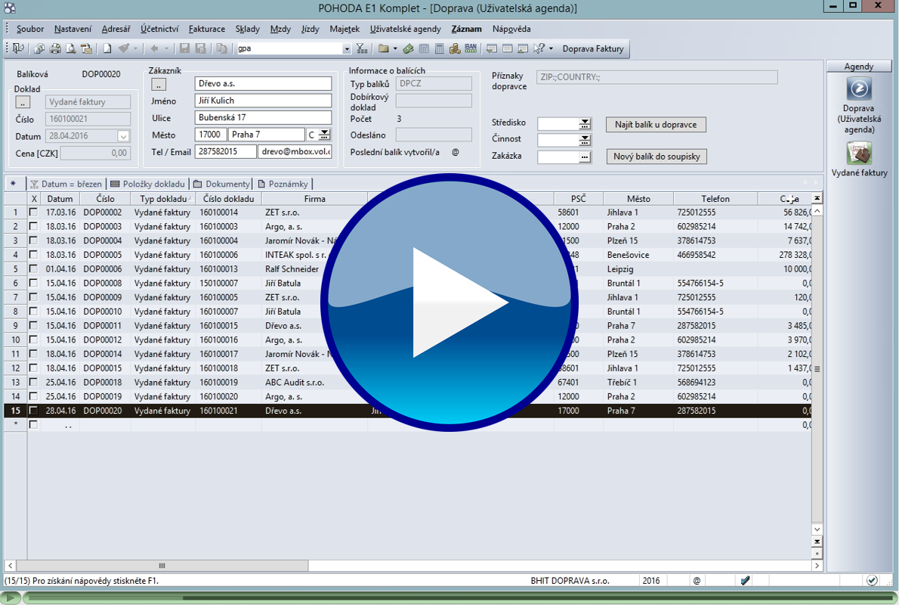
Task: Open the Město country selector after C
Action: click(325, 135)
